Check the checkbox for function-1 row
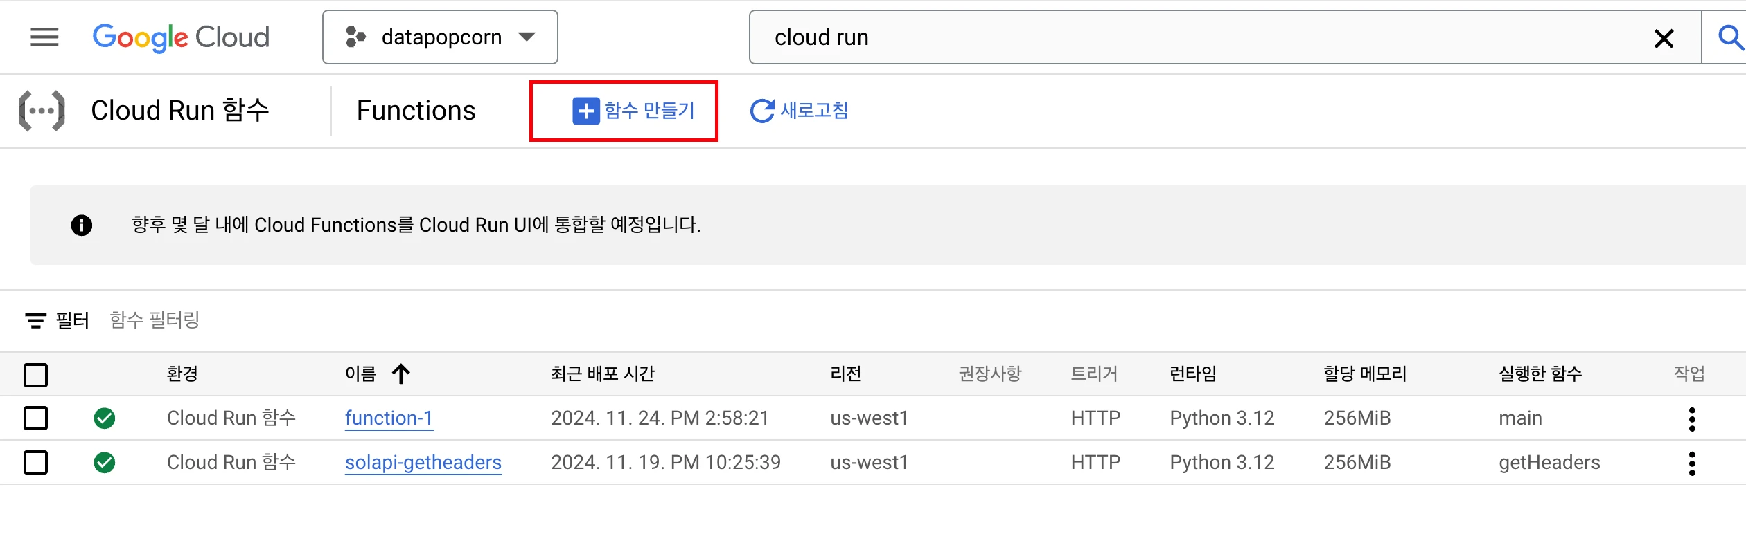1746x534 pixels. 36,418
